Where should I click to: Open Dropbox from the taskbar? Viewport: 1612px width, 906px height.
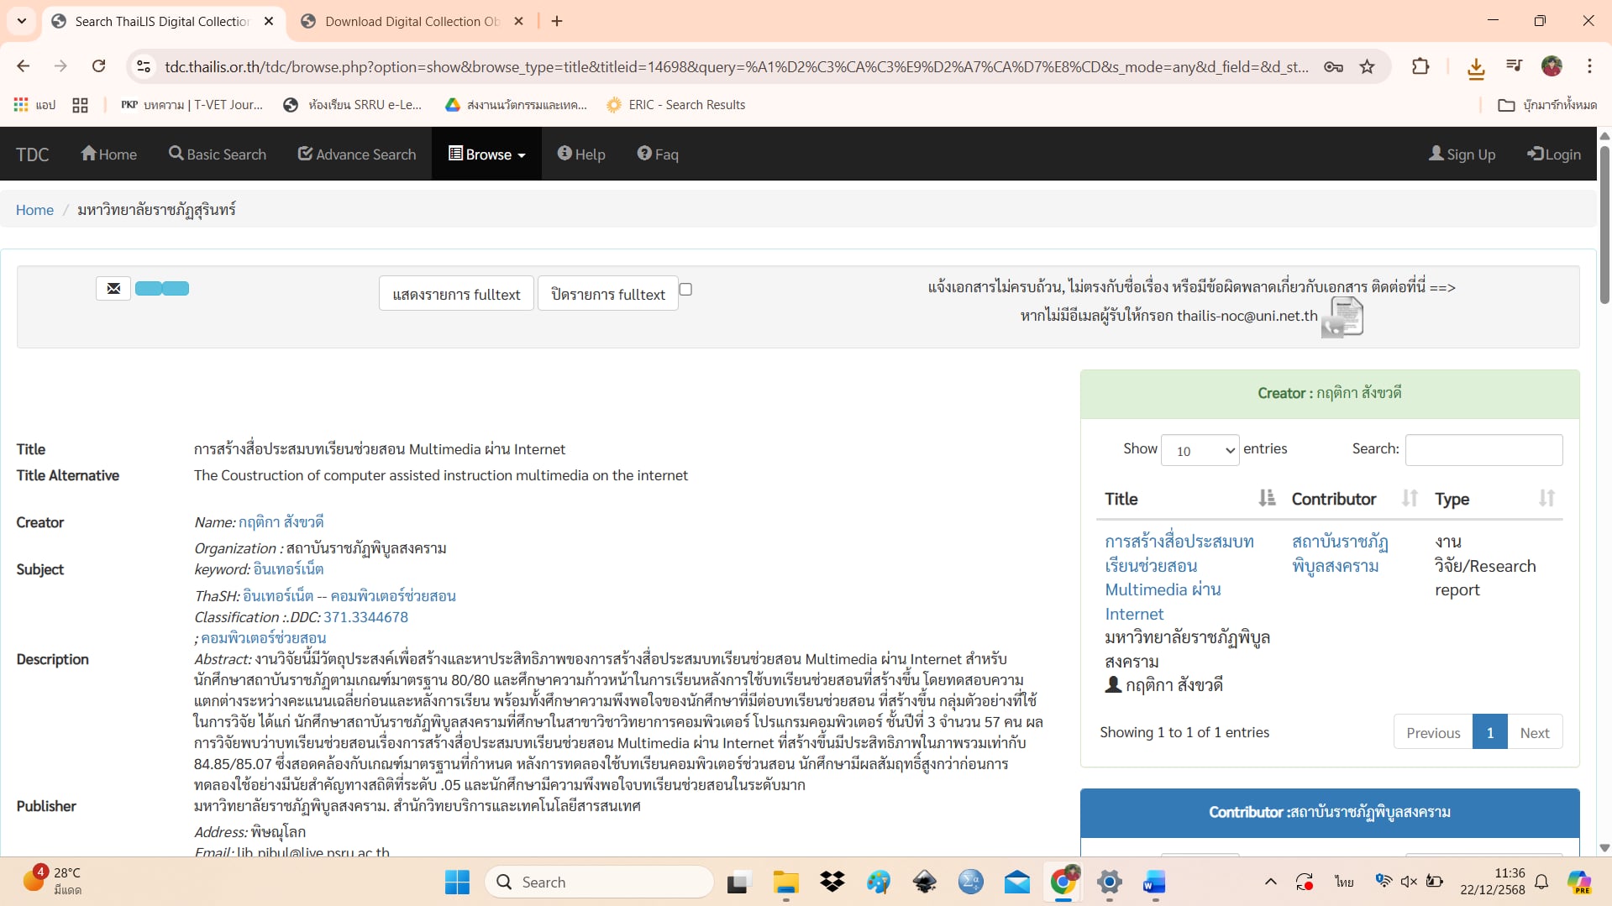[x=832, y=882]
